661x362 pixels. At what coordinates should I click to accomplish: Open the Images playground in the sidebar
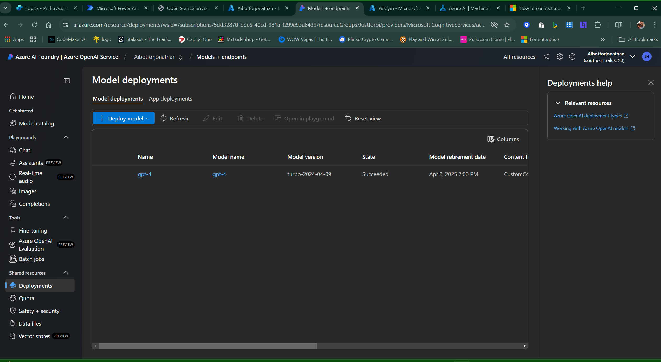pos(28,191)
